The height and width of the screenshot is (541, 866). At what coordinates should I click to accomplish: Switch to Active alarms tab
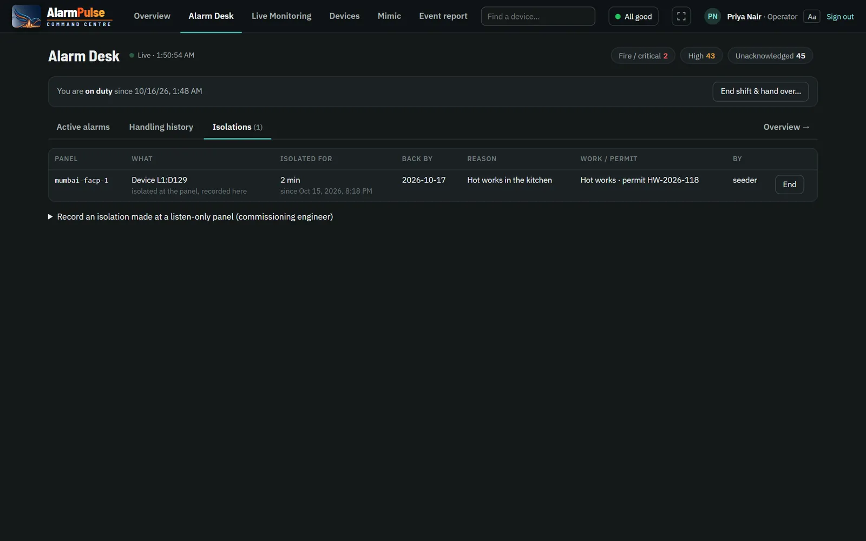(x=83, y=127)
